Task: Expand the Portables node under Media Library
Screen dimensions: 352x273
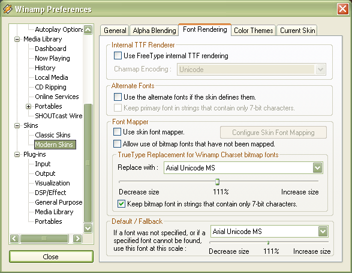Action: [x=28, y=107]
